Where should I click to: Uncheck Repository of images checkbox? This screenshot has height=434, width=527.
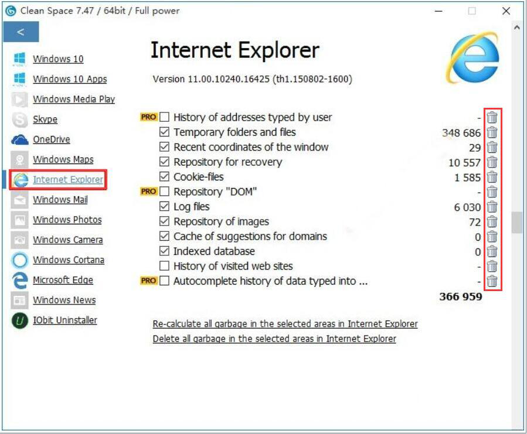[164, 221]
